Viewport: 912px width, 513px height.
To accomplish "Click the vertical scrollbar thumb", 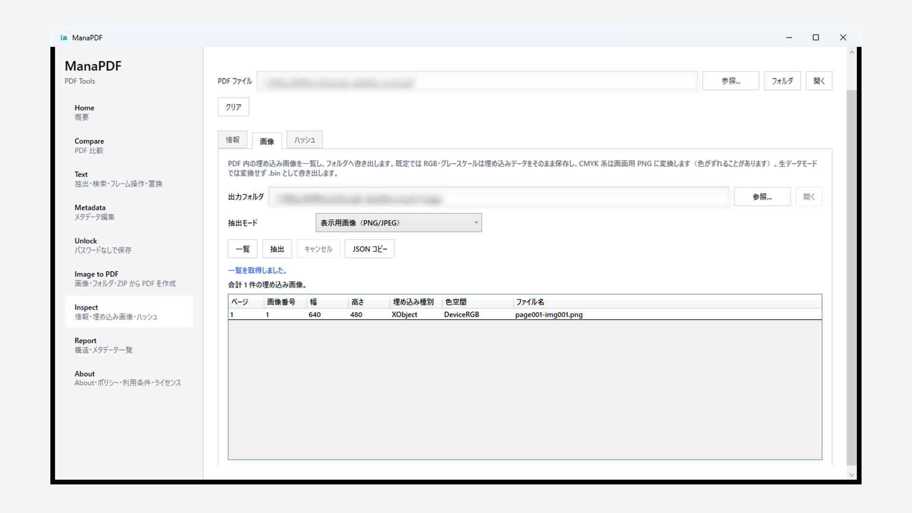I will [852, 277].
